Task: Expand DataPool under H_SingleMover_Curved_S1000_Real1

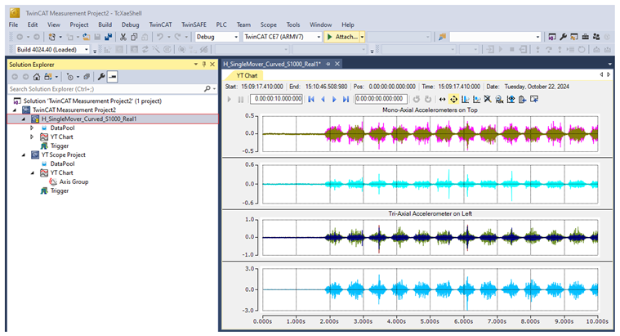Action: 32,128
